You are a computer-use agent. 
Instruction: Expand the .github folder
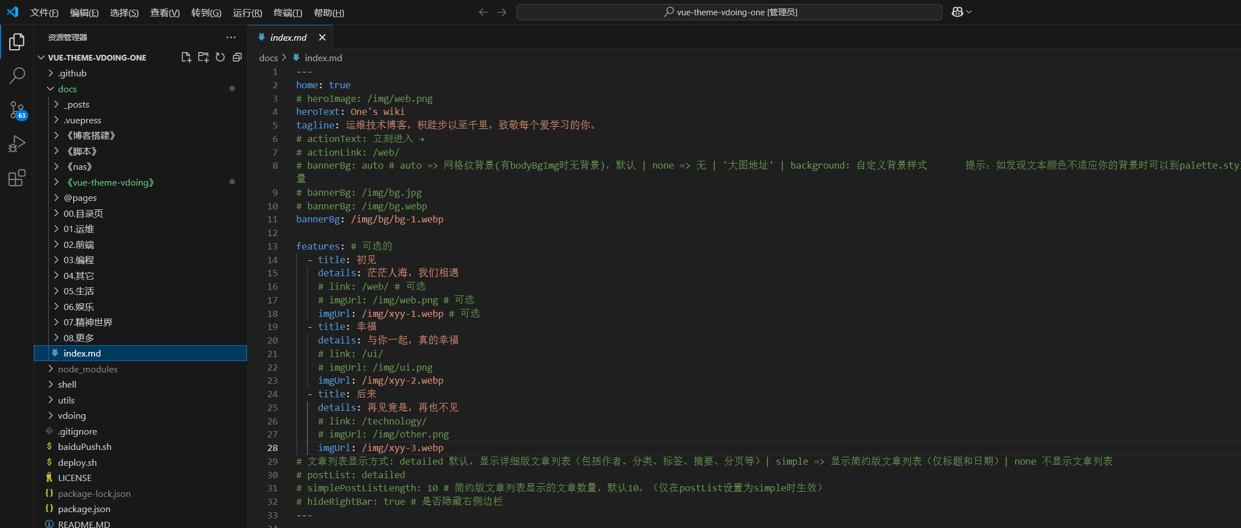(x=140, y=74)
